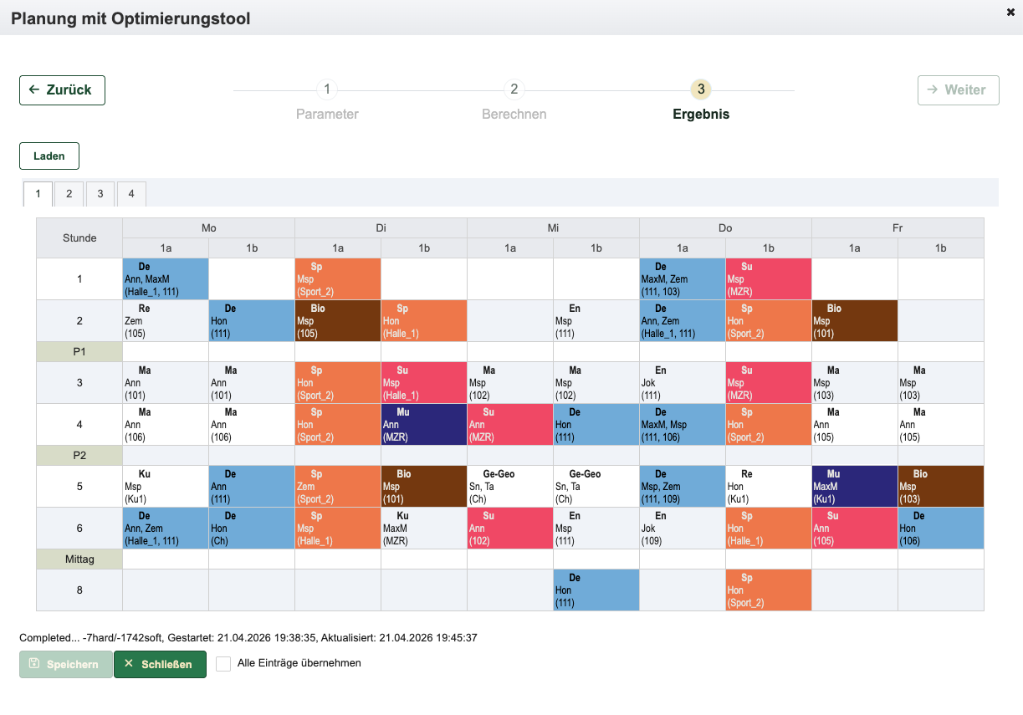Screen dimensions: 1023x715
Task: Enable Alle Einträge übernehmen checkbox
Action: coord(223,664)
